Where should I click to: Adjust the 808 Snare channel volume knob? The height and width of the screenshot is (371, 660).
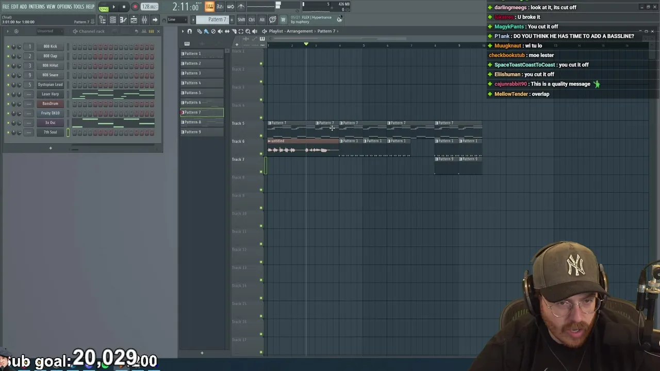(19, 75)
